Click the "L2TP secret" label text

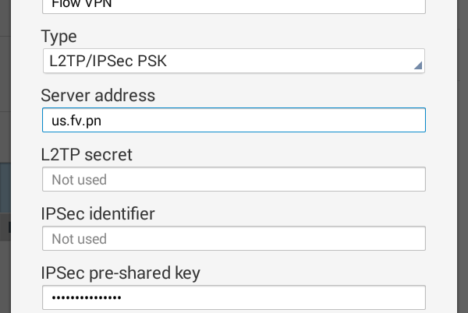[x=86, y=154]
